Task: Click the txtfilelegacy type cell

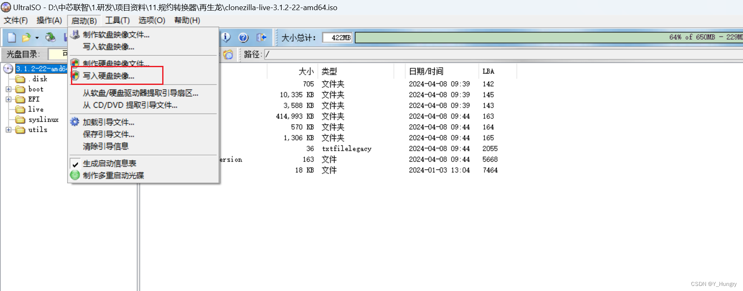Action: pyautogui.click(x=347, y=149)
